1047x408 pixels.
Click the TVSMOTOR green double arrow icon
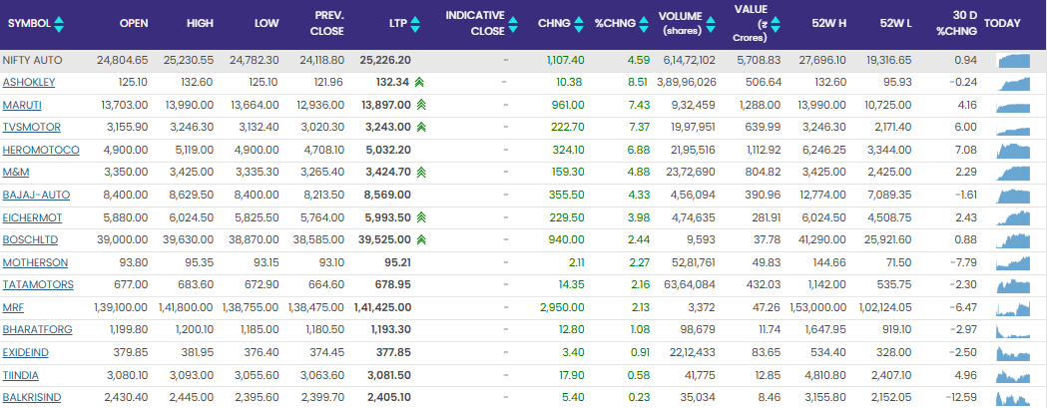click(x=420, y=128)
